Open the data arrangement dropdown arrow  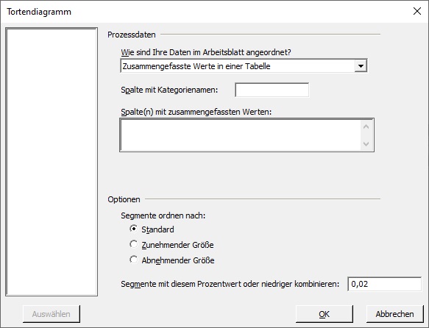[361, 66]
